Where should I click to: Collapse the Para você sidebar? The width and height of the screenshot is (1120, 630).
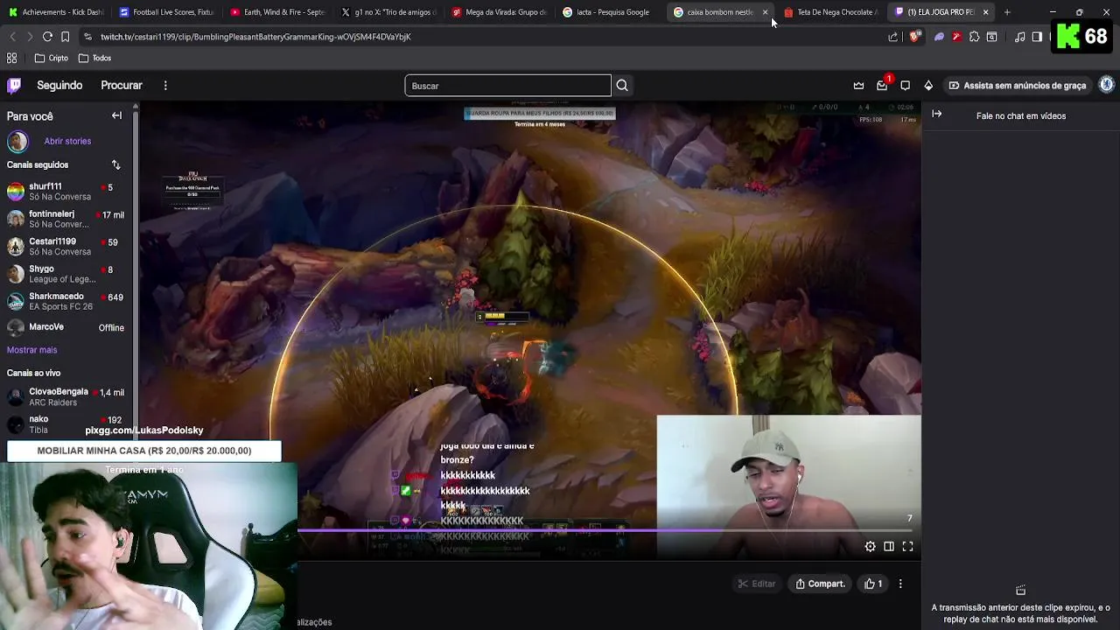(x=116, y=115)
